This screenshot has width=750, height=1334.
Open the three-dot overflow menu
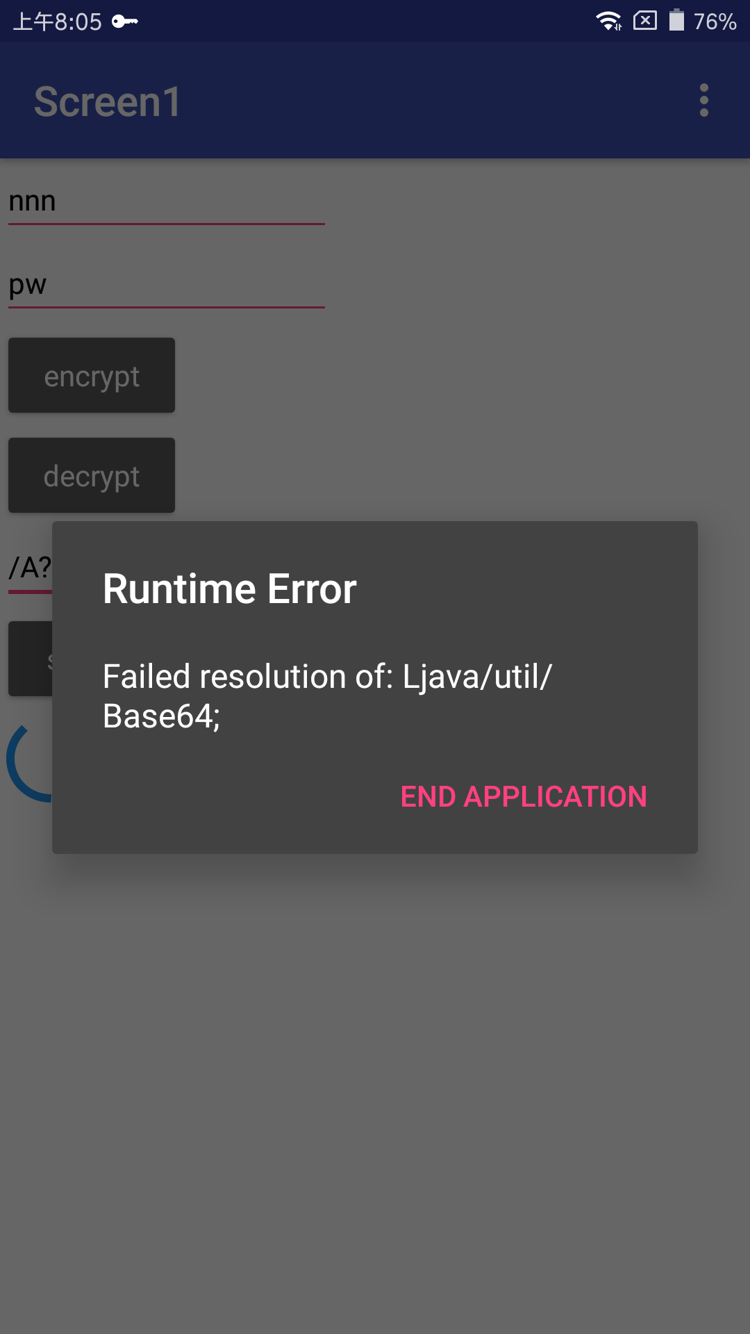703,101
